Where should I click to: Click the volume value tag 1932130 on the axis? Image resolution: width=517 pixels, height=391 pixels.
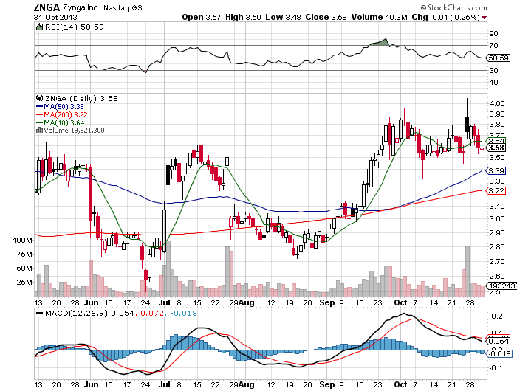(501, 286)
